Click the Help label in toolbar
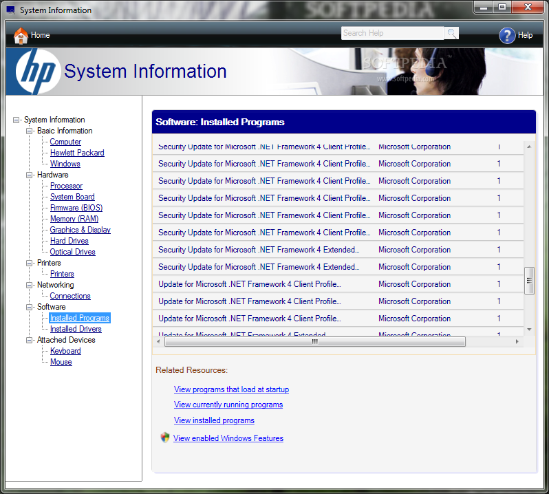549x494 pixels. coord(525,35)
